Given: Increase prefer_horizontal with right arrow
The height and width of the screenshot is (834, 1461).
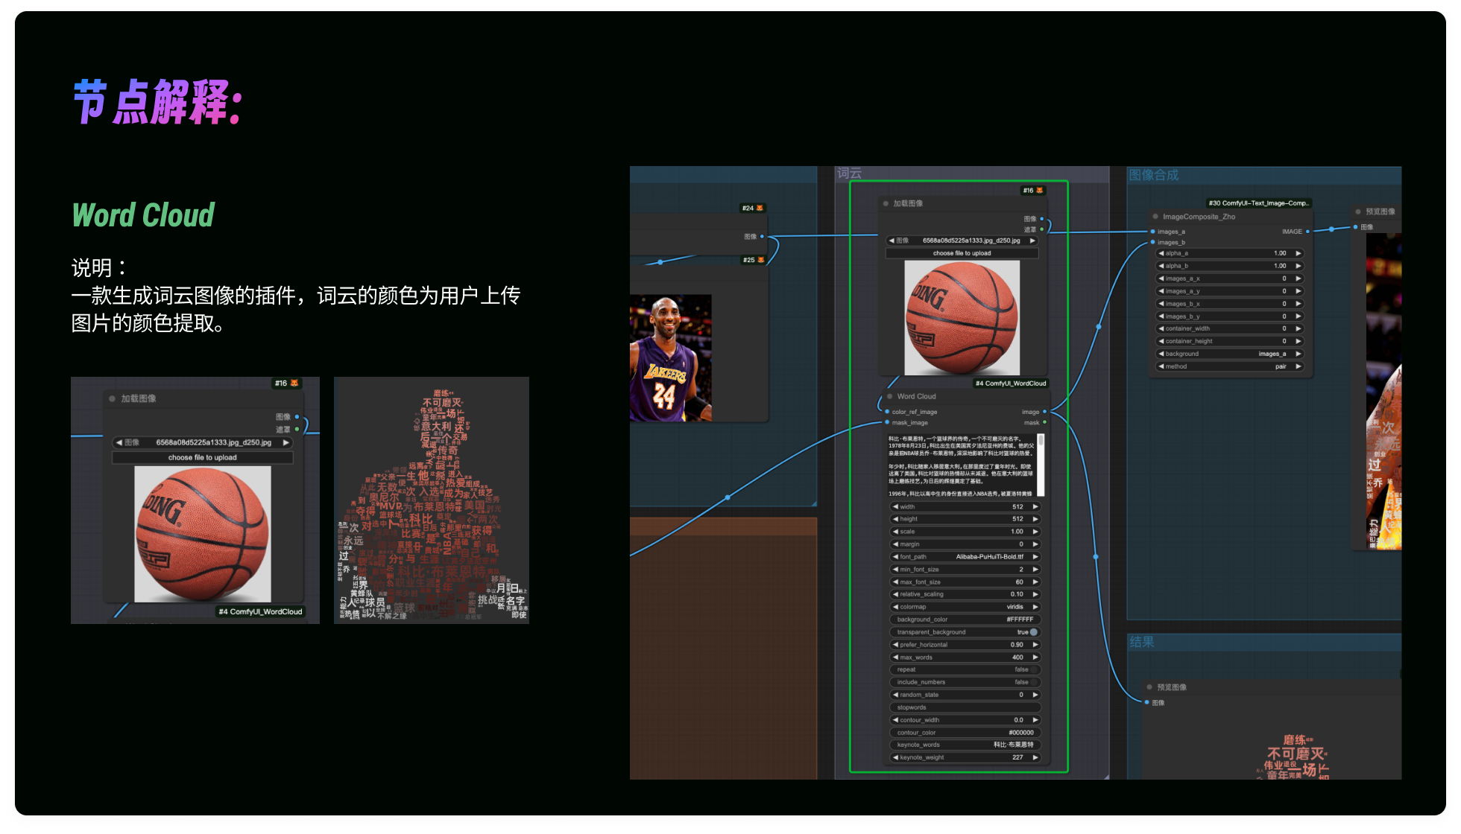Looking at the screenshot, I should (x=1035, y=645).
